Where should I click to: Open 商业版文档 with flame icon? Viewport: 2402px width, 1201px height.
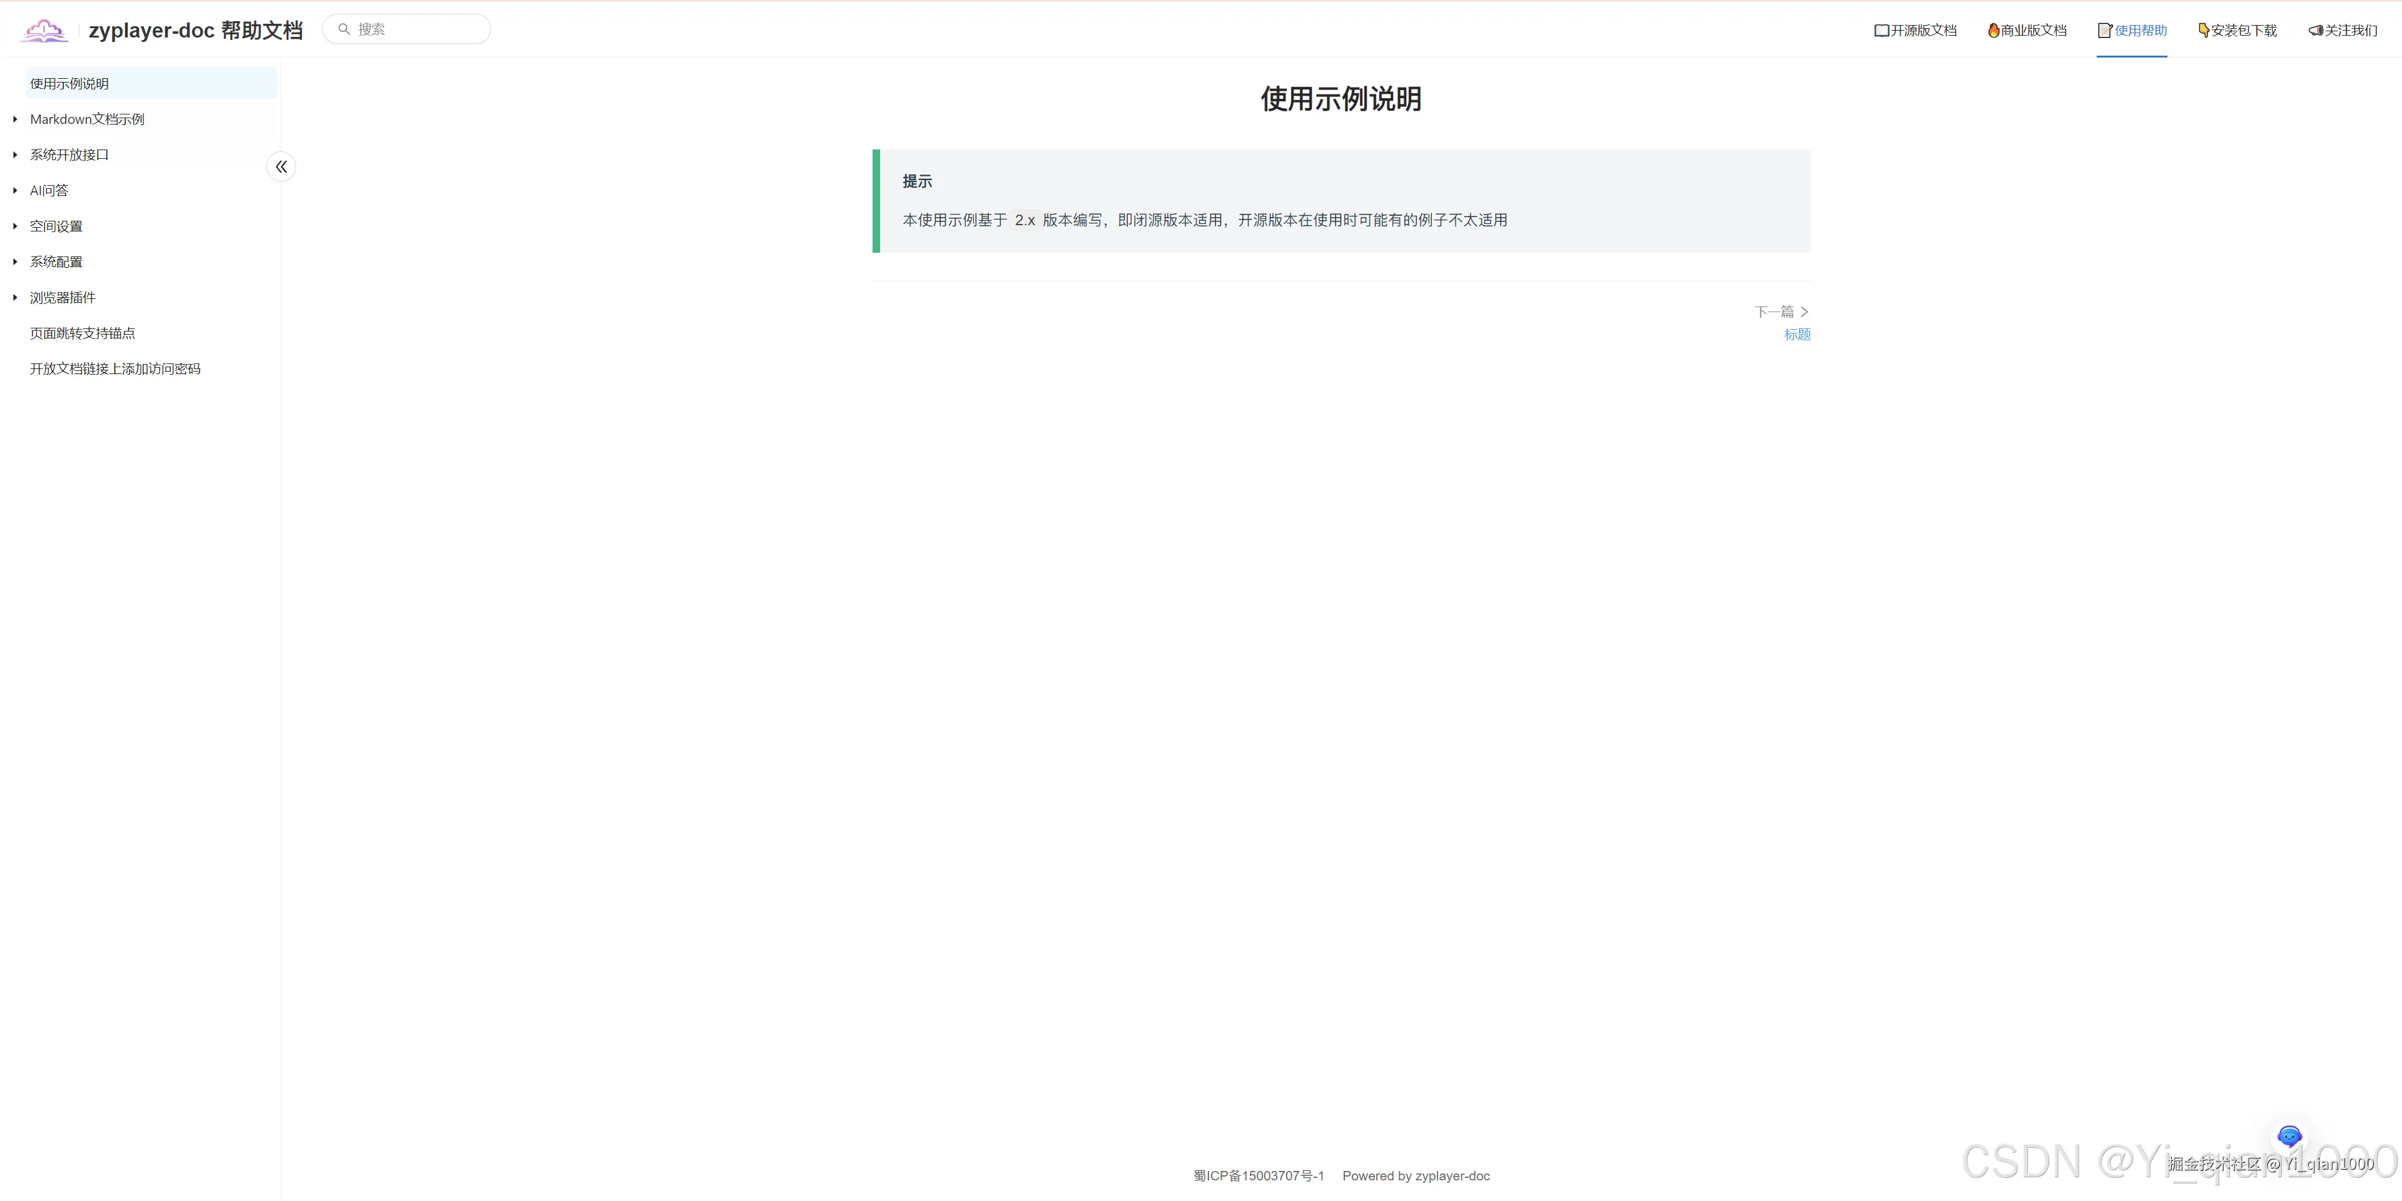click(2027, 30)
